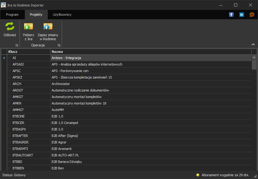Select the 'B2B AUTO-ART.PL' cell

coord(151,155)
